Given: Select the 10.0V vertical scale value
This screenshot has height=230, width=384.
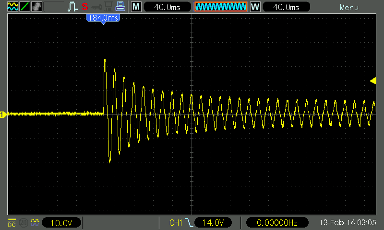Looking at the screenshot, I should 61,223.
